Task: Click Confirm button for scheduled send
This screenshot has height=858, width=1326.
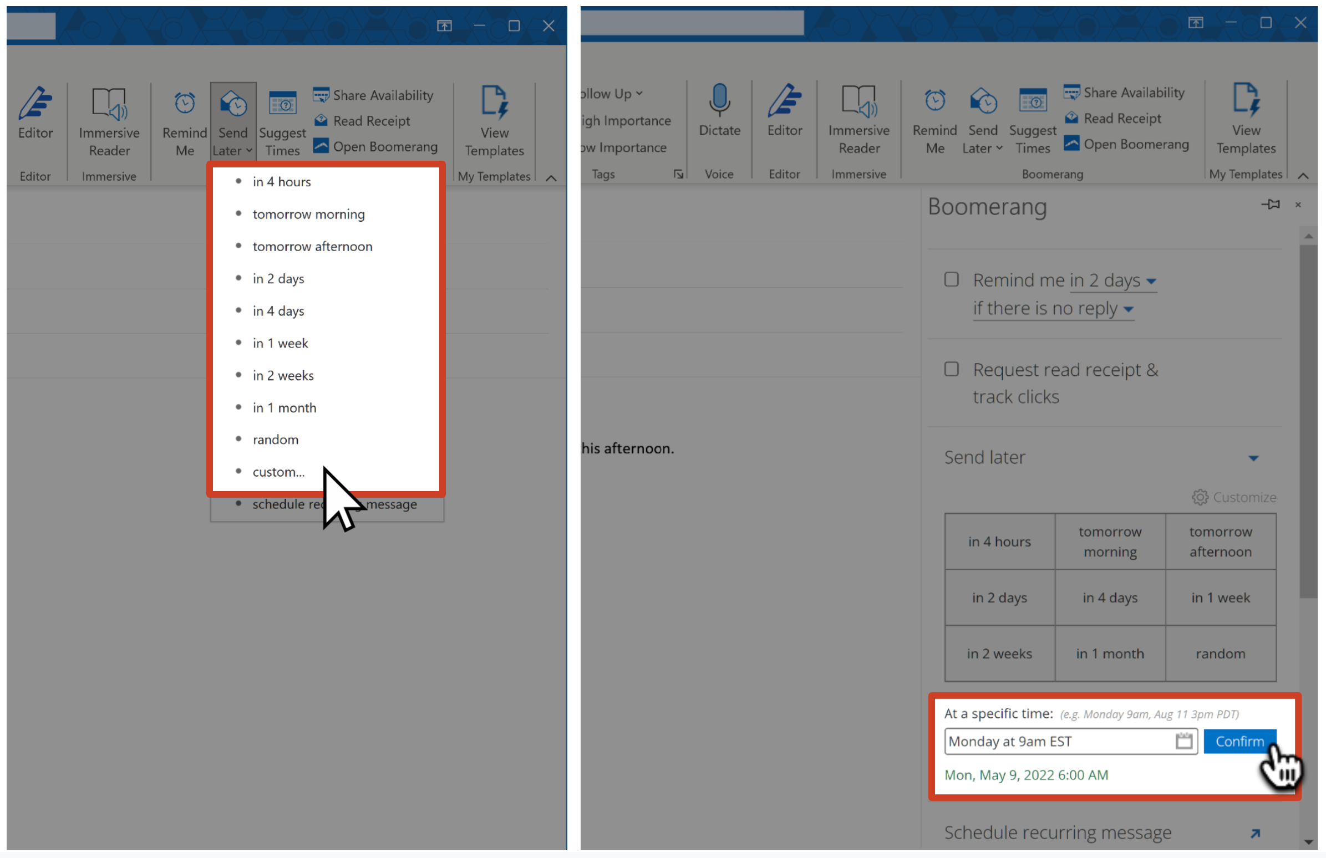Action: pos(1241,741)
